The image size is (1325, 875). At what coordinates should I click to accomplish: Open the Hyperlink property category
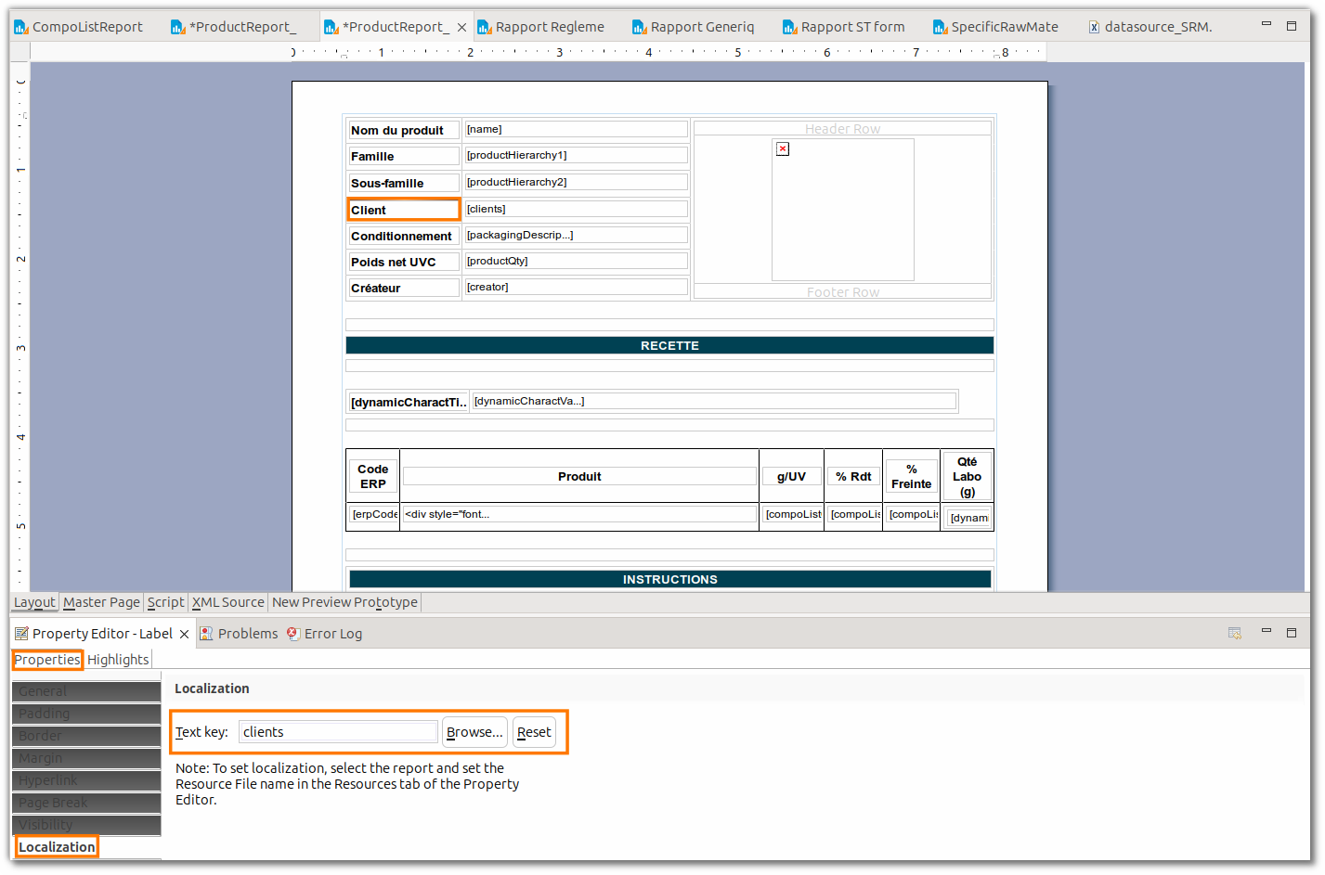pyautogui.click(x=86, y=780)
